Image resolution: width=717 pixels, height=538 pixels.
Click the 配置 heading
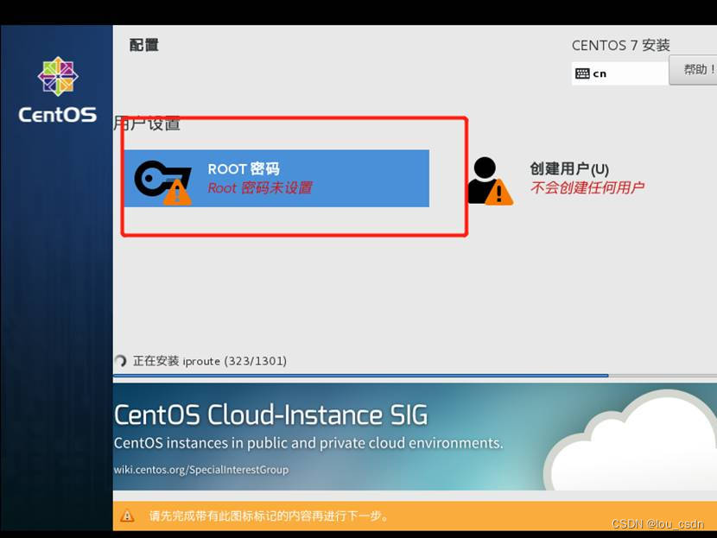[x=144, y=45]
